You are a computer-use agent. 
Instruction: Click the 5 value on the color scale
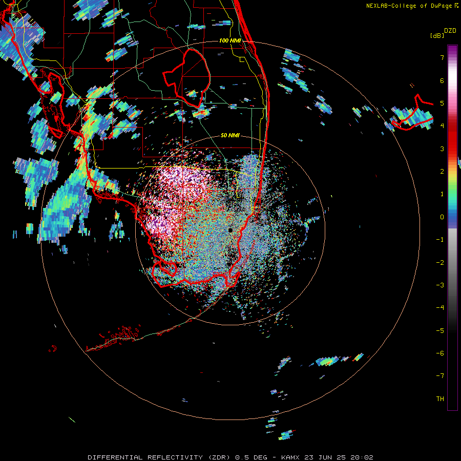click(442, 103)
